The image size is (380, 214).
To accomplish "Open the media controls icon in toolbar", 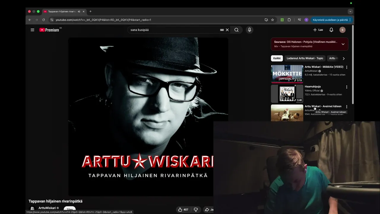I will click(299, 20).
